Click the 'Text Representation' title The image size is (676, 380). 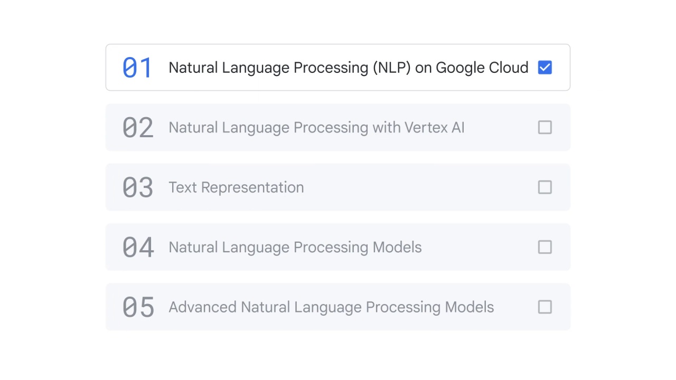click(236, 187)
